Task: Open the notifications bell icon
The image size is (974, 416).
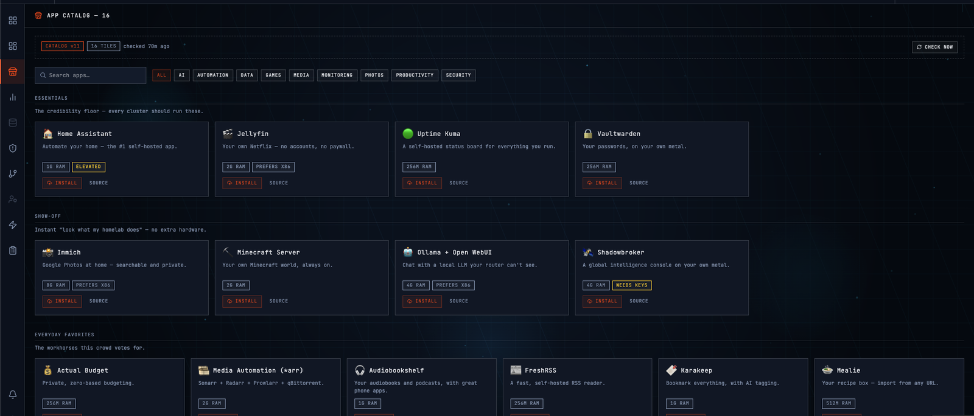Action: click(x=13, y=395)
